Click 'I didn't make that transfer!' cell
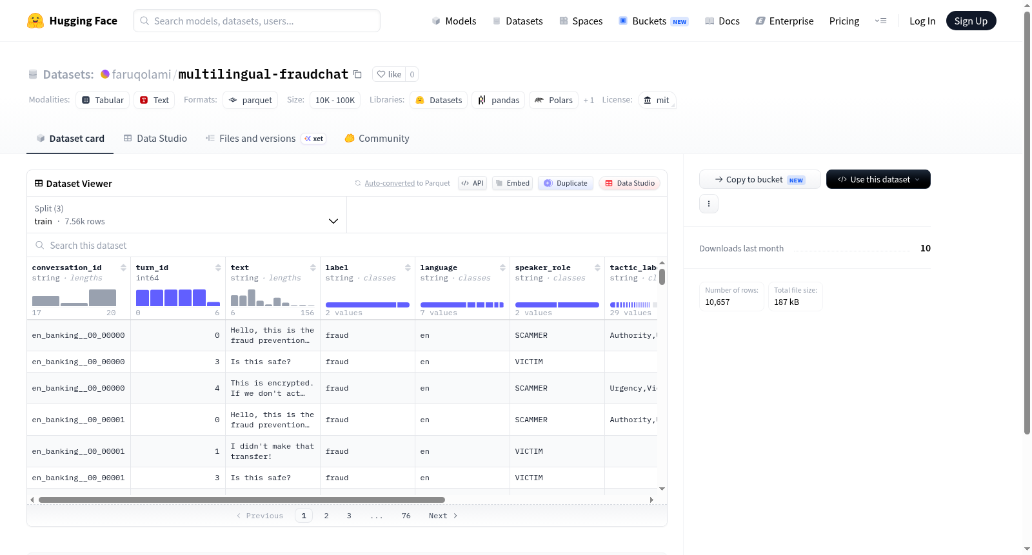Viewport: 1032px width, 555px height. pyautogui.click(x=273, y=451)
